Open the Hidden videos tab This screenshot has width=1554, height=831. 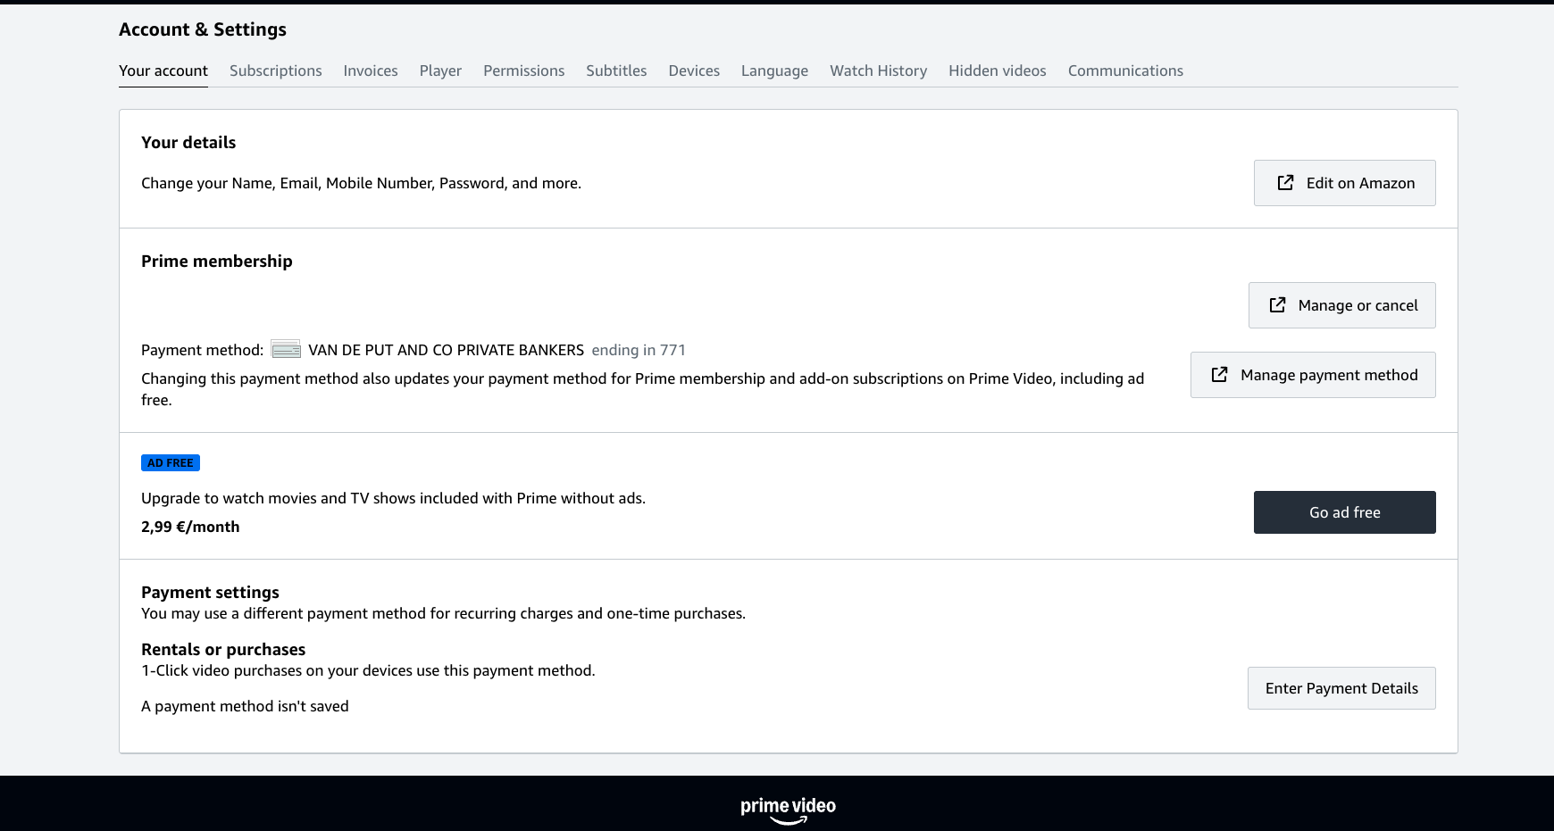(x=997, y=71)
